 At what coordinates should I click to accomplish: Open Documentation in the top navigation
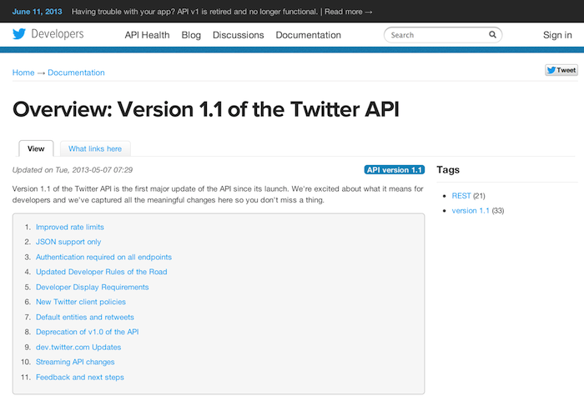coord(309,35)
